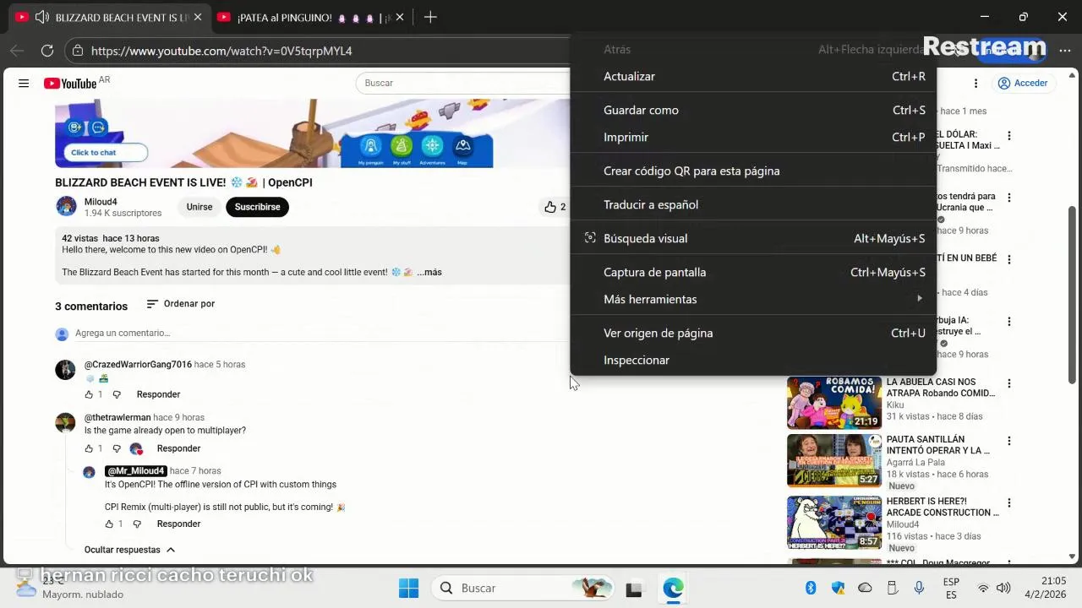The image size is (1082, 608).
Task: Open Miloud4 channel avatar
Action: pyautogui.click(x=66, y=207)
